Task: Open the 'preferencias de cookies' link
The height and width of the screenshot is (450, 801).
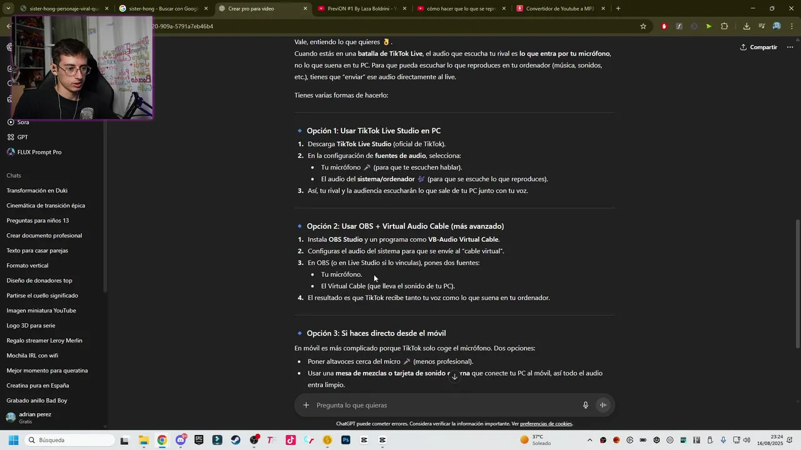Action: click(x=546, y=424)
